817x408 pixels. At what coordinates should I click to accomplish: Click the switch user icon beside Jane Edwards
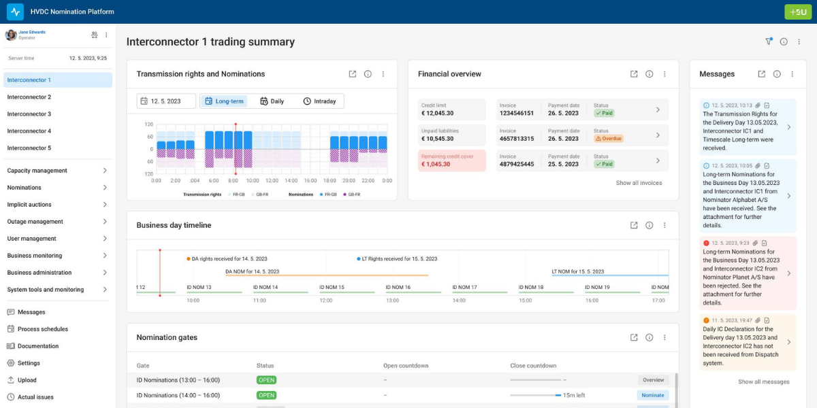coord(95,35)
